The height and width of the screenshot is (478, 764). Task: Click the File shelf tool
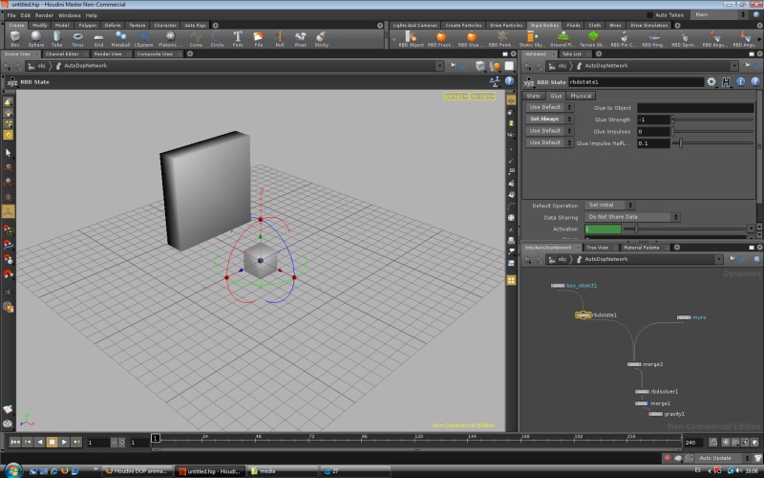259,38
